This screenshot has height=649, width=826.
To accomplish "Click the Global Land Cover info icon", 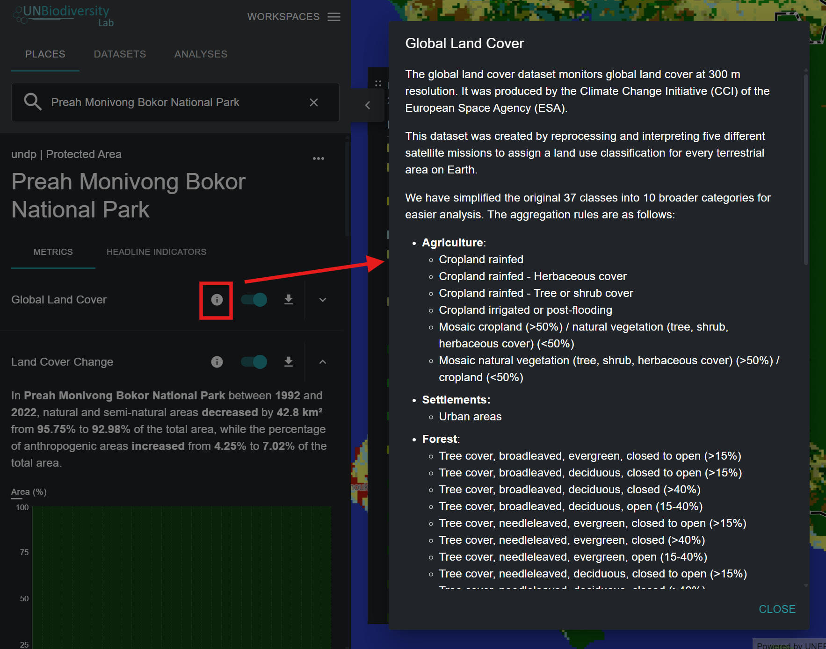I will (217, 300).
